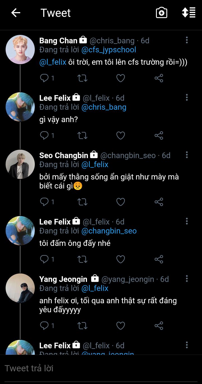
Task: Share Lee Felix's "tôi đấm ông" tweet
Action: coord(159,259)
